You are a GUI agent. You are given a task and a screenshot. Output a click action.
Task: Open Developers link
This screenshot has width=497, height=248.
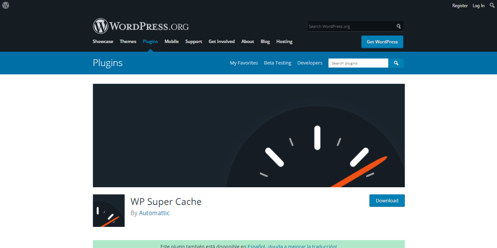tap(310, 63)
